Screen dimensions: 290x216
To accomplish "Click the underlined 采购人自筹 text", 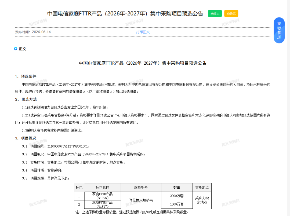I will (x=235, y=85).
